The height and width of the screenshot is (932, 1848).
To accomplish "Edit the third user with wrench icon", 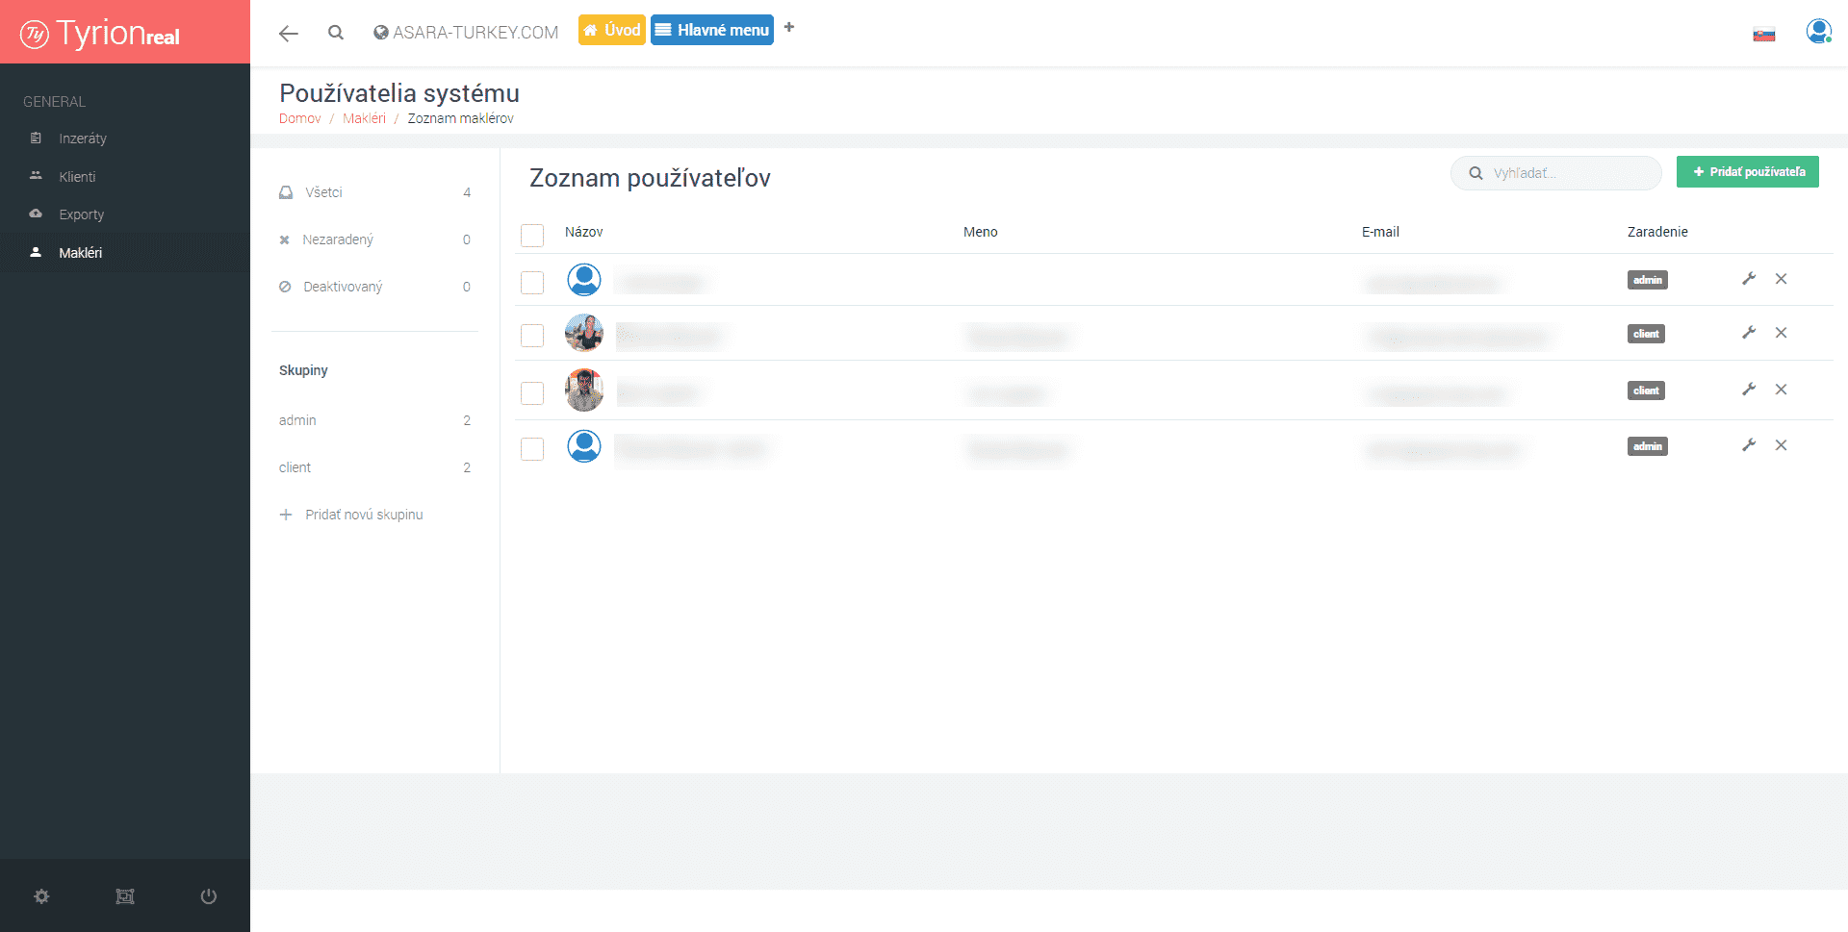I will click(1749, 390).
